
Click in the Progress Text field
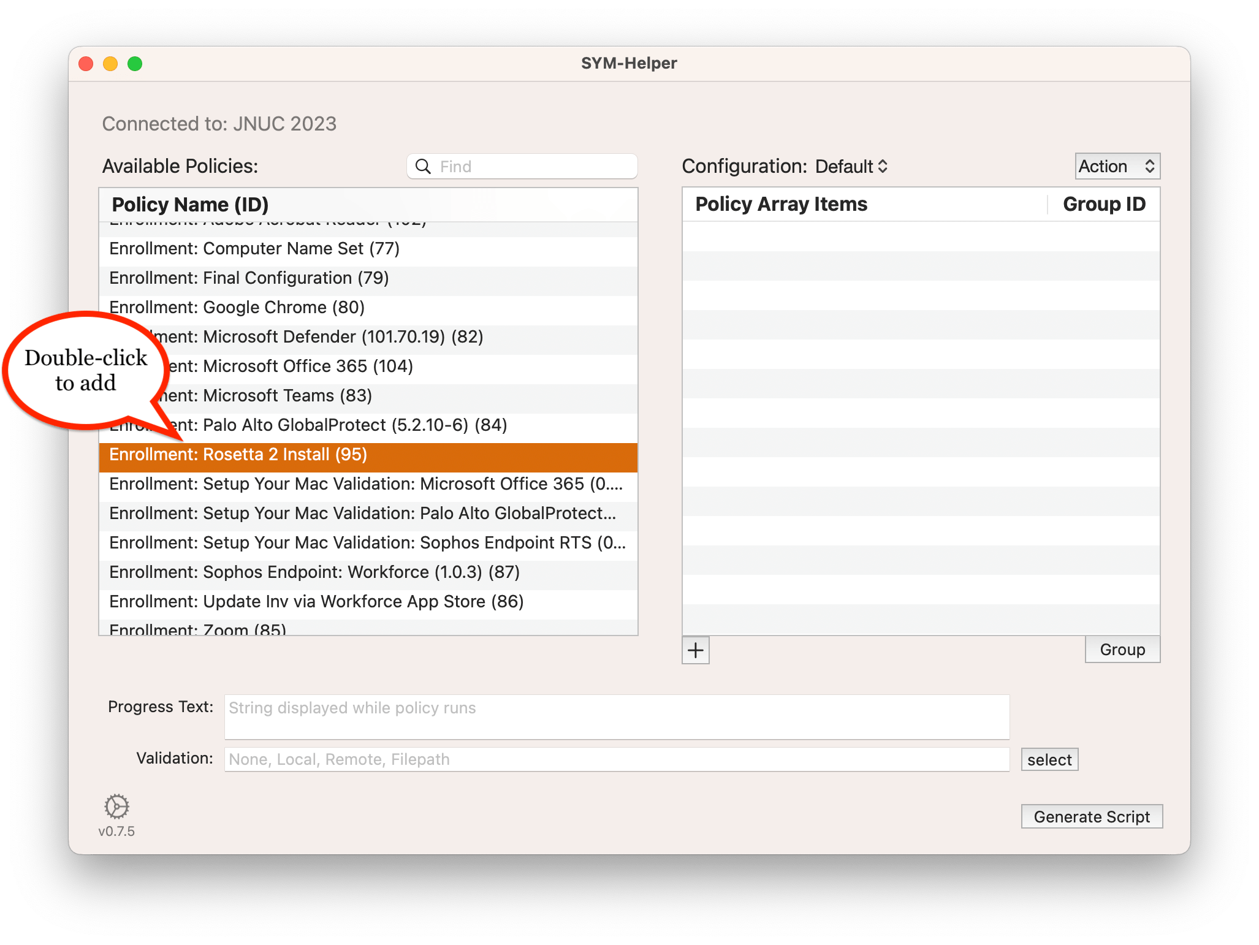tap(616, 717)
